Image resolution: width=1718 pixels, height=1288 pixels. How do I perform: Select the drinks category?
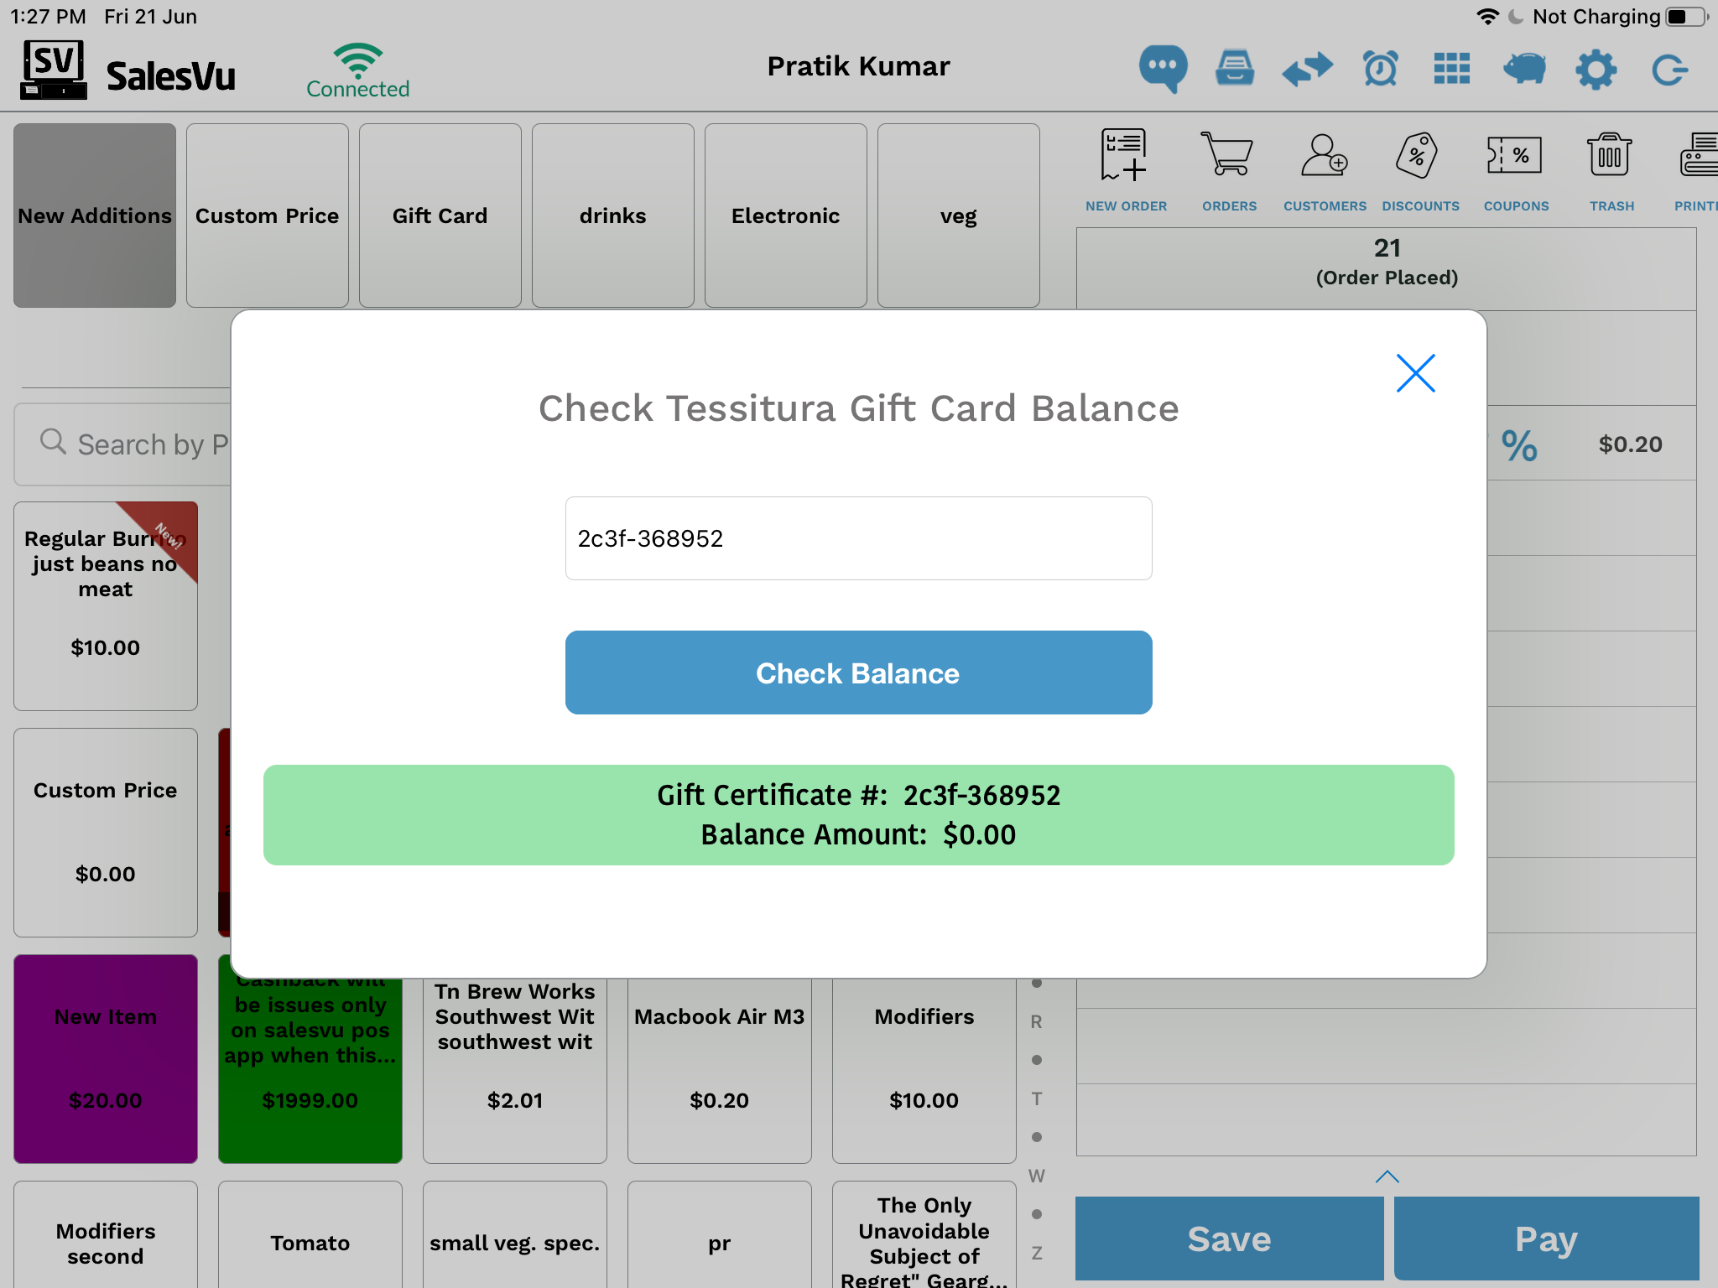click(613, 216)
